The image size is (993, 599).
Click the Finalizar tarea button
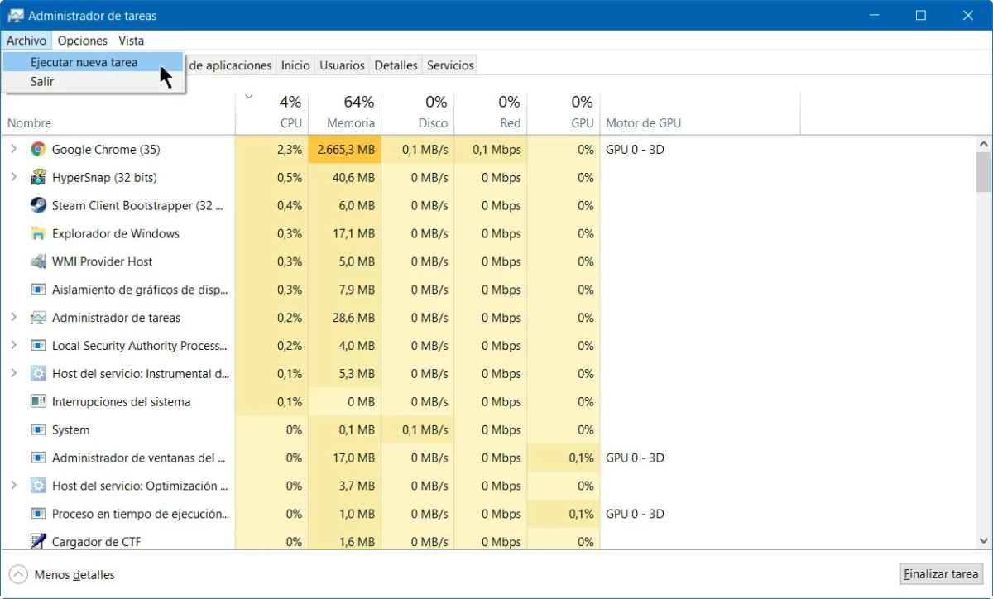coord(941,573)
